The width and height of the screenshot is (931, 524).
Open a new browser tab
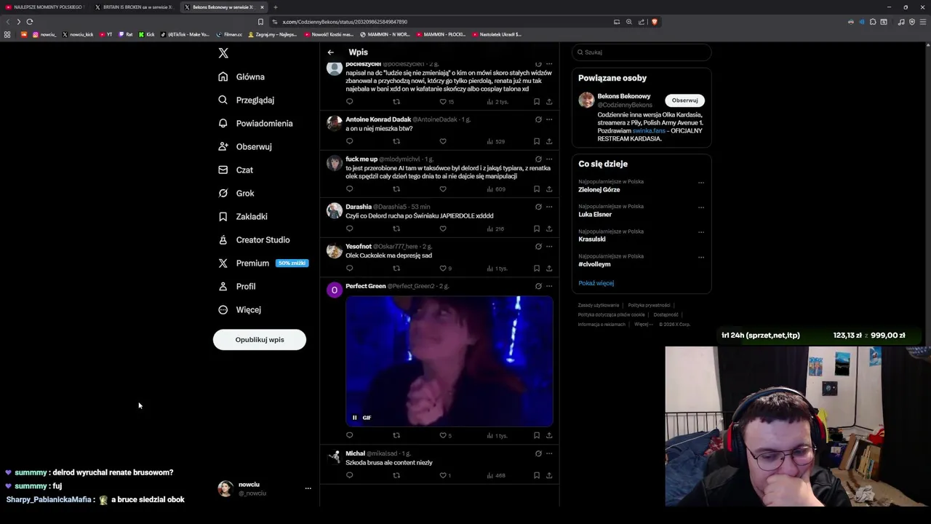[x=275, y=7]
